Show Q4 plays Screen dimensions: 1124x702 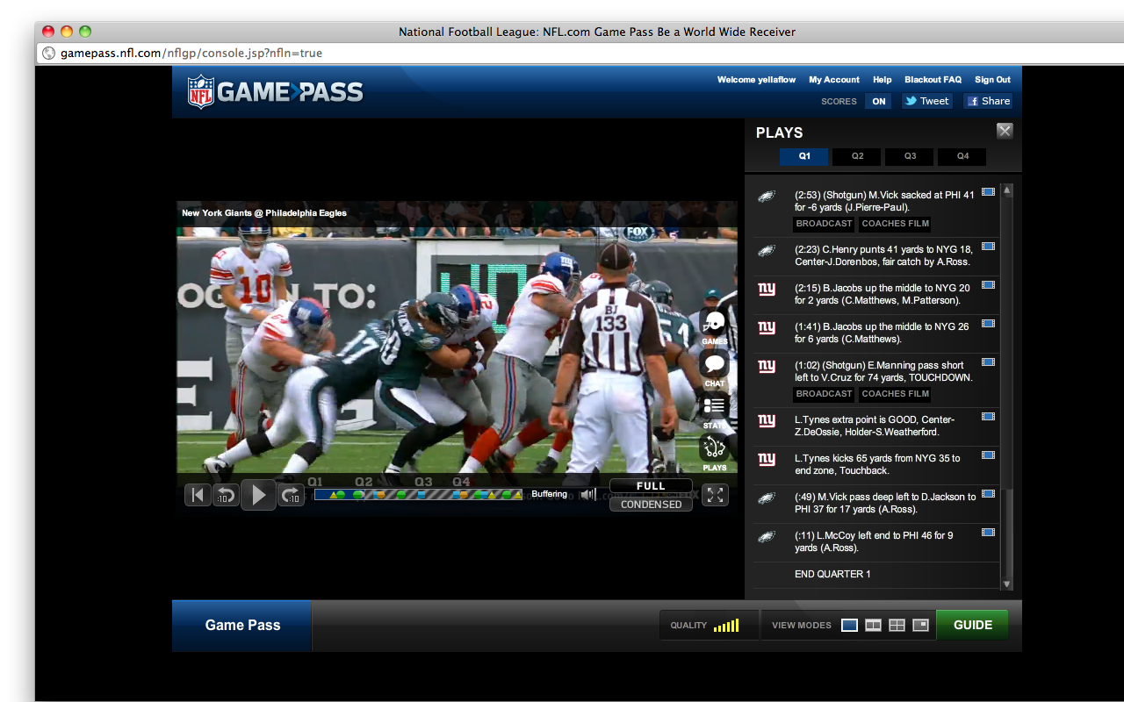(962, 156)
